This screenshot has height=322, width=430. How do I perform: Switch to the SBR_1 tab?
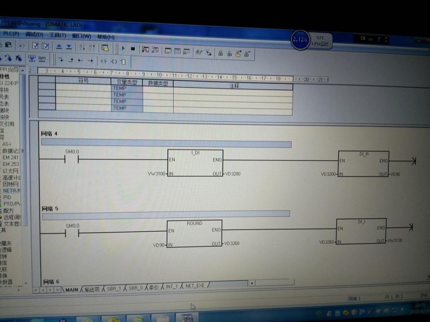click(114, 288)
